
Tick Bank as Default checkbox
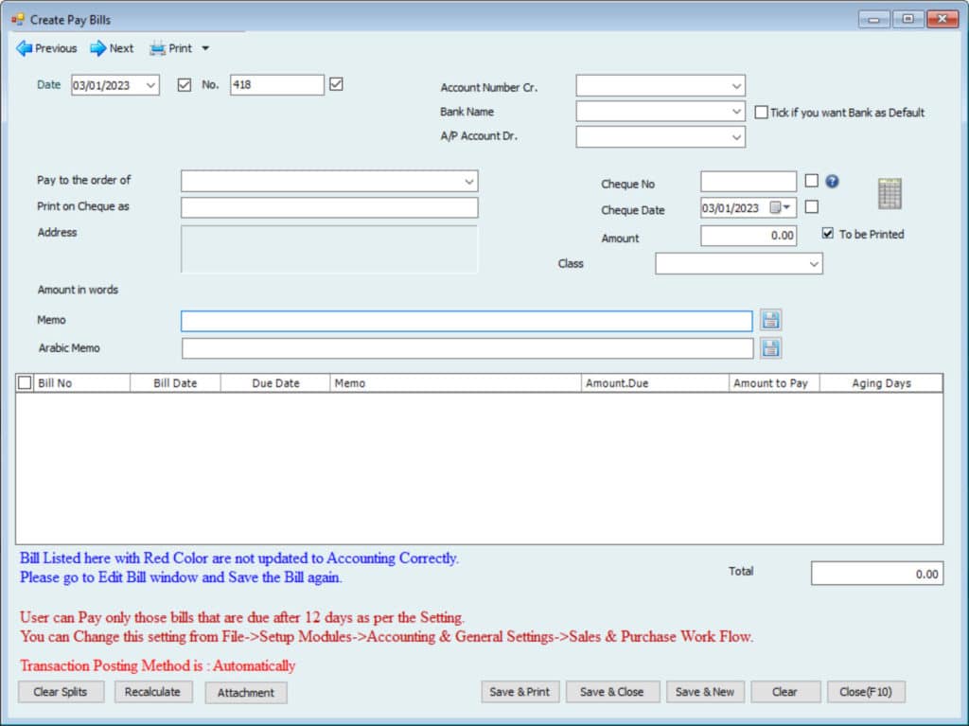(762, 113)
